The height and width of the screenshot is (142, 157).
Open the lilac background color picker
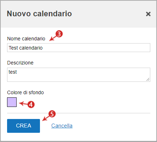pyautogui.click(x=12, y=102)
